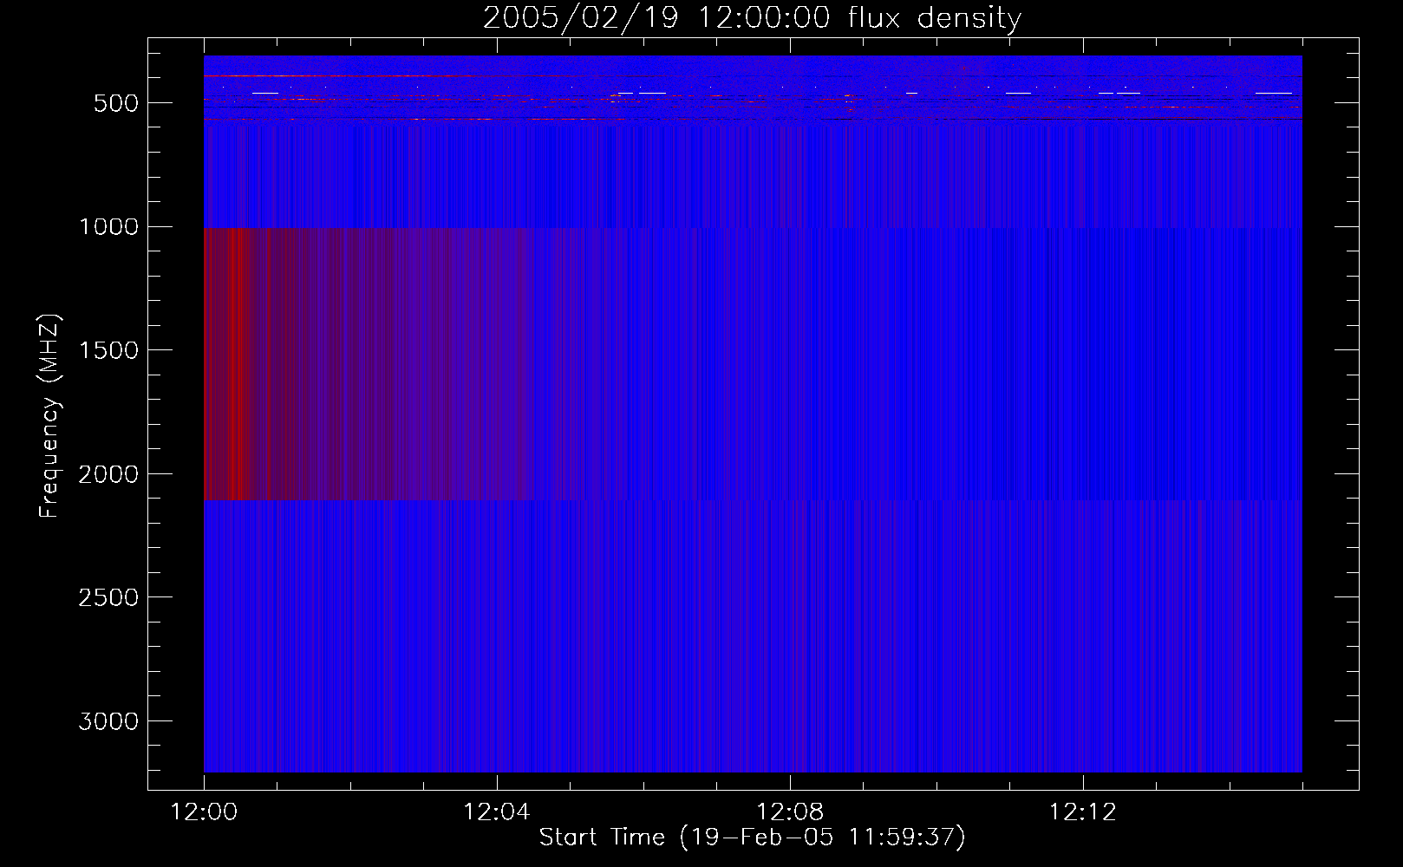Screen dimensions: 1403x867
Task: Click the 3000 frequency tick label
Action: point(108,721)
